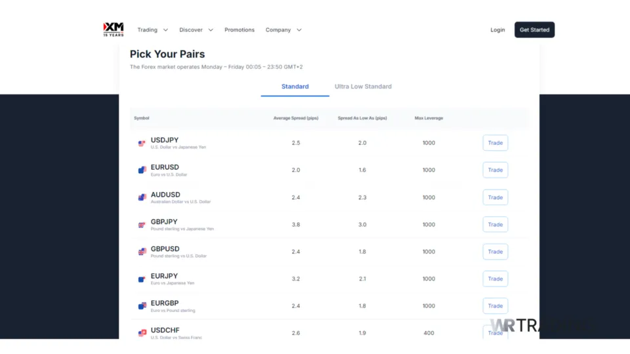Click the GBPUSD currency pair flag icon
Image resolution: width=630 pixels, height=354 pixels.
pos(142,252)
